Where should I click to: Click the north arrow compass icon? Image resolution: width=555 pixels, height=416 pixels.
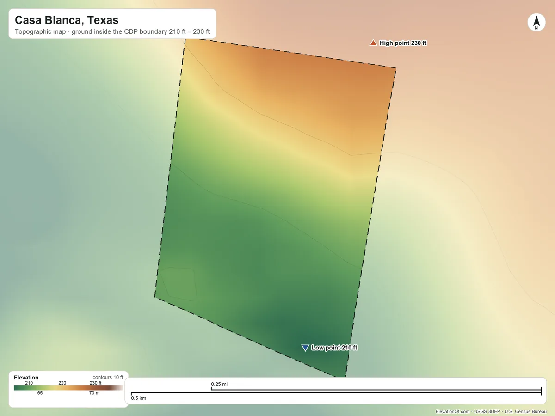click(x=536, y=23)
